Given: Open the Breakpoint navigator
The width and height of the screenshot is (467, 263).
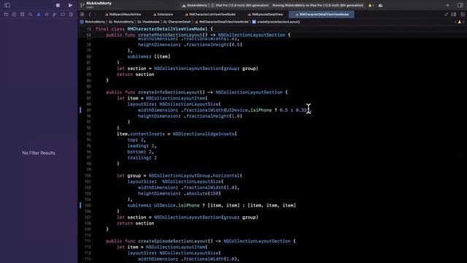Looking at the screenshot, I should tap(63, 15).
